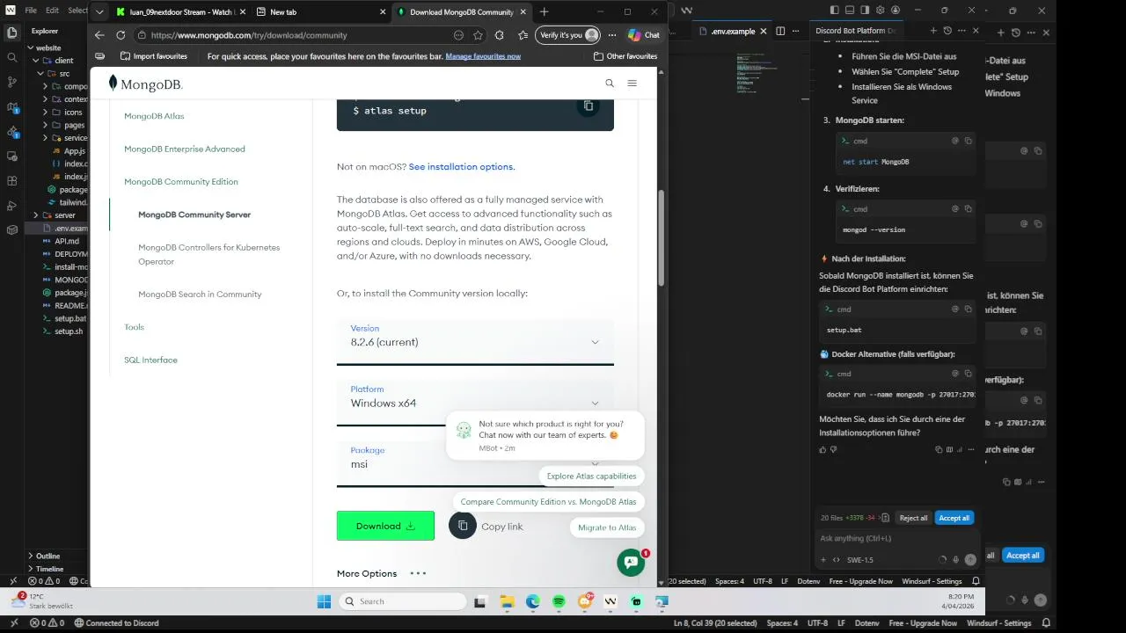
Task: Open the Extensions view icon in activity bar
Action: (12, 181)
